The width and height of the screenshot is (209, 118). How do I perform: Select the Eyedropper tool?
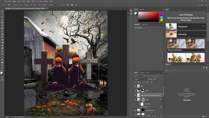(2, 26)
